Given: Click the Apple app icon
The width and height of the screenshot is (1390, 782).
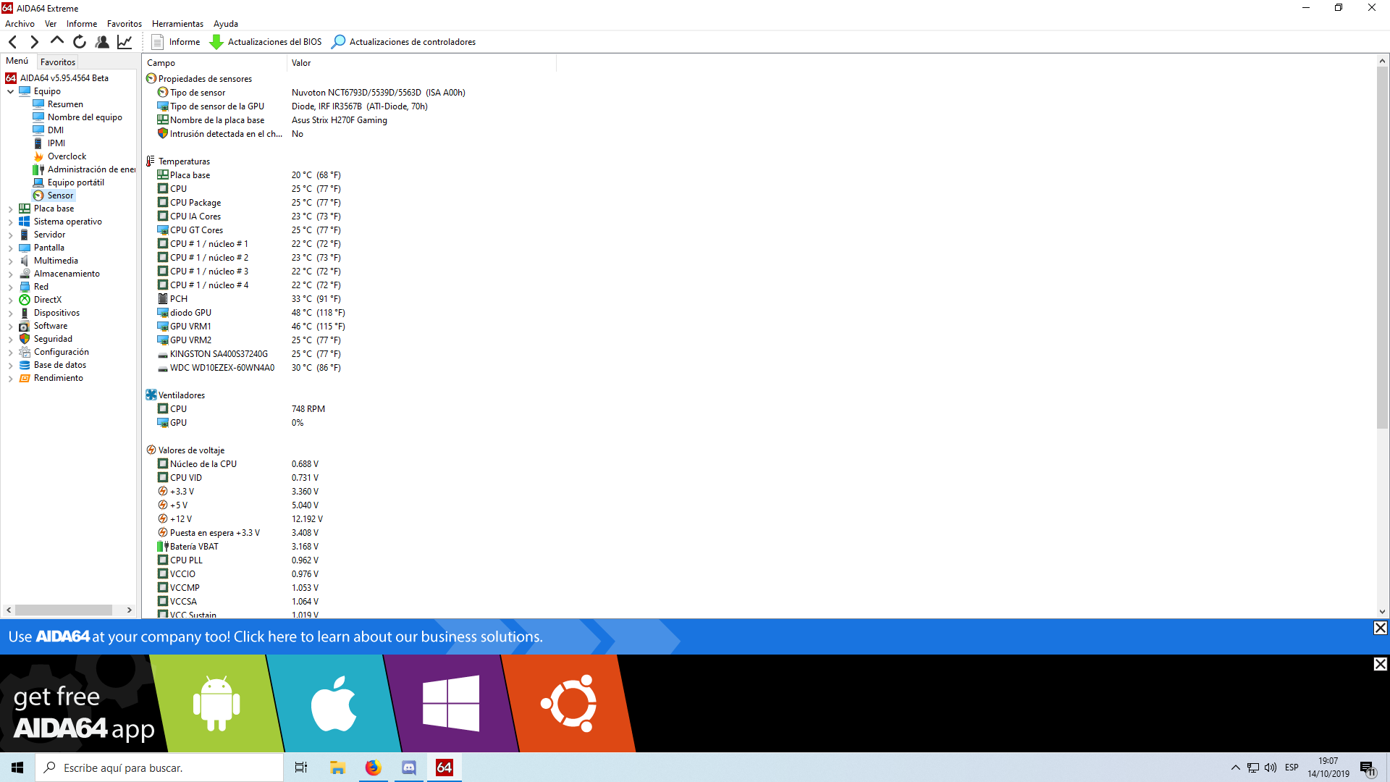Looking at the screenshot, I should pyautogui.click(x=334, y=704).
